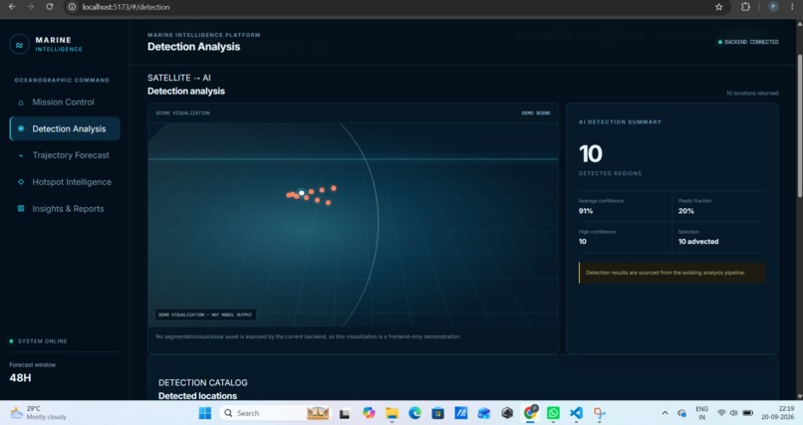The image size is (803, 425).
Task: Click the '48H' forecast window value
Action: (x=21, y=378)
